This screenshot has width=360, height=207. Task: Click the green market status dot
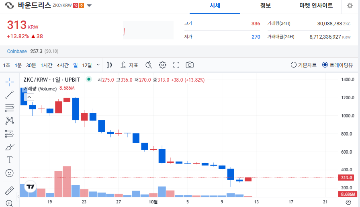[x=89, y=80]
